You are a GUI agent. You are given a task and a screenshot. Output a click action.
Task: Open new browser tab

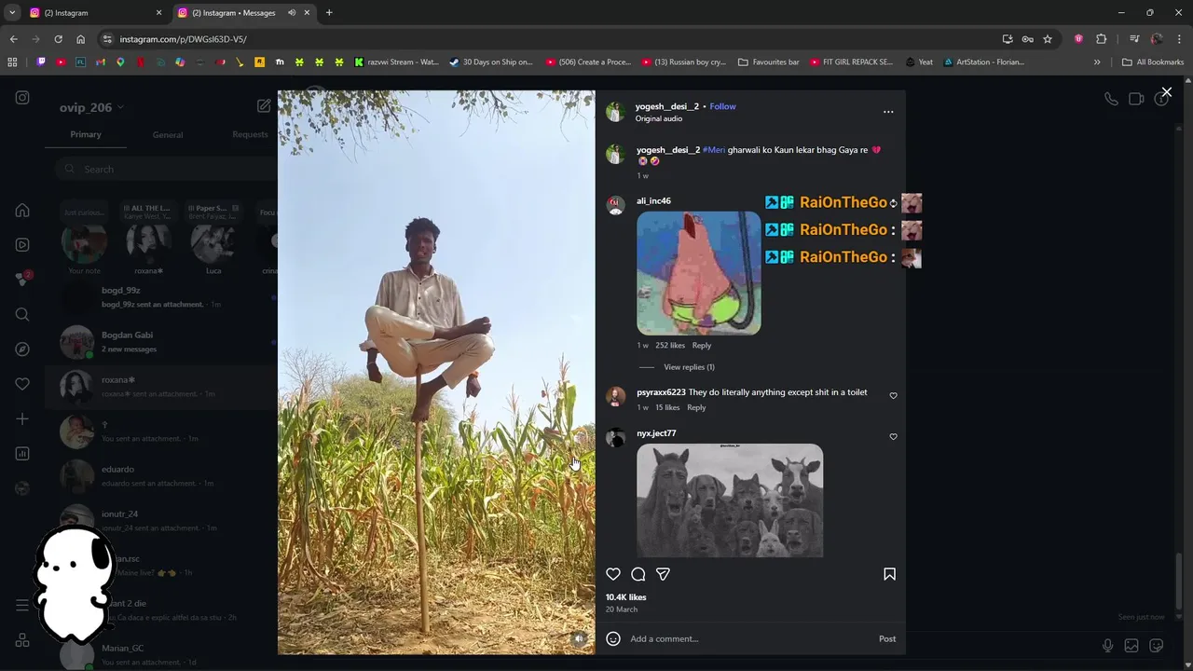pos(329,13)
